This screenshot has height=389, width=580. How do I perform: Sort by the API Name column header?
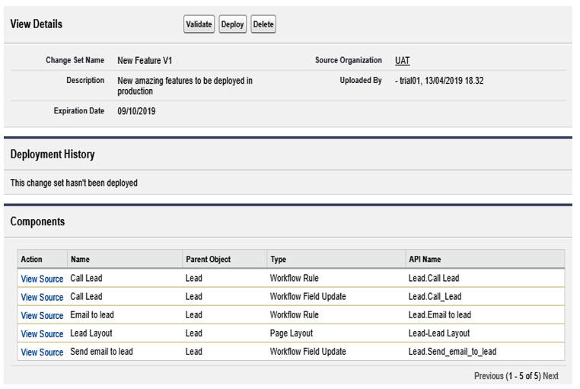[425, 260]
